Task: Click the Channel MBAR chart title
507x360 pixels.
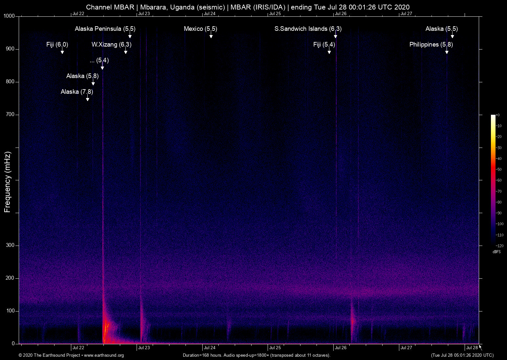Action: (248, 7)
